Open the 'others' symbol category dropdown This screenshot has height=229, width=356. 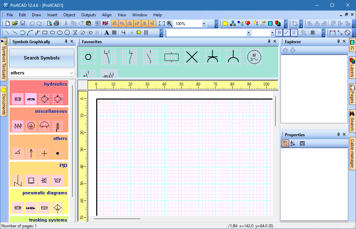point(71,73)
